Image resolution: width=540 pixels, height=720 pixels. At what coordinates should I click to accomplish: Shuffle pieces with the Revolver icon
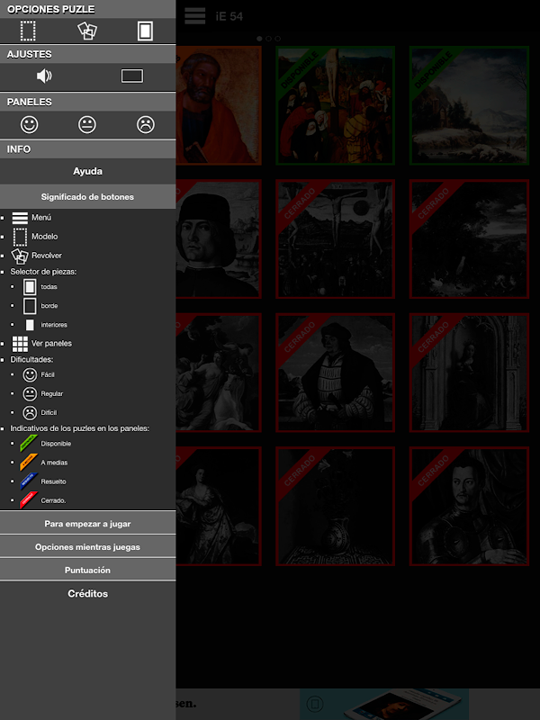[87, 31]
